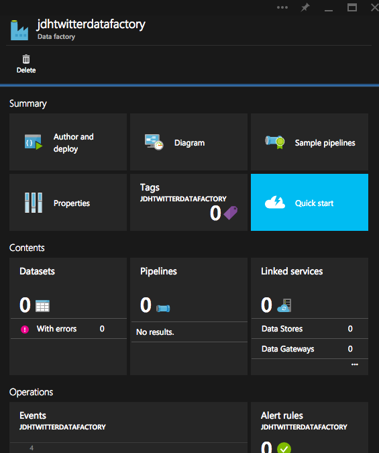Open the blade's more options ellipsis

click(282, 7)
